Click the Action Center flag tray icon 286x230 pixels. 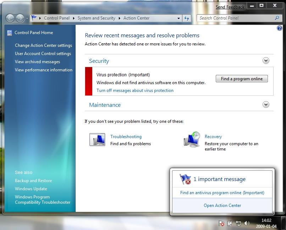click(221, 223)
